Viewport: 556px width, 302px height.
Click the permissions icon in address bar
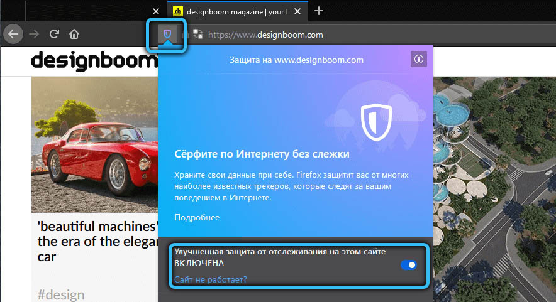(198, 35)
